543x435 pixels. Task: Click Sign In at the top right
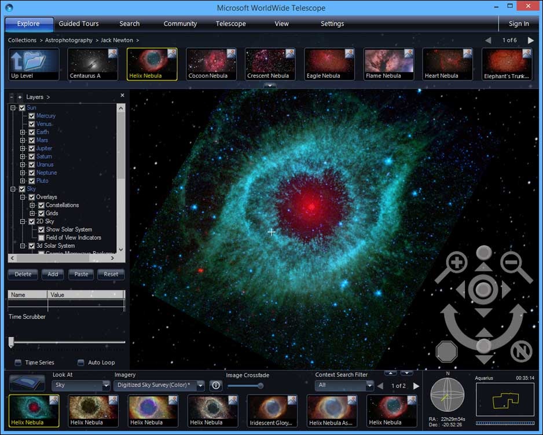(518, 24)
